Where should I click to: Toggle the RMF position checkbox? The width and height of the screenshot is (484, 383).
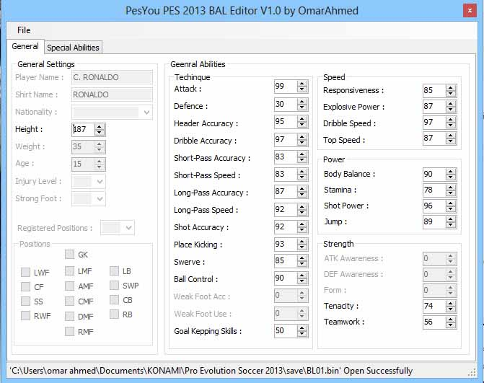[x=70, y=332]
